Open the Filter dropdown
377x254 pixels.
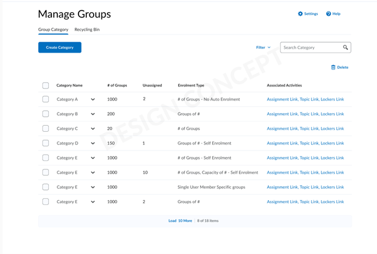263,47
